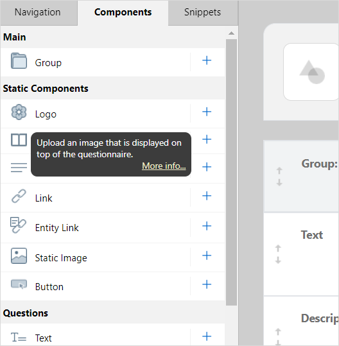Image resolution: width=339 pixels, height=346 pixels.
Task: Select the Static Image label
Action: [61, 258]
